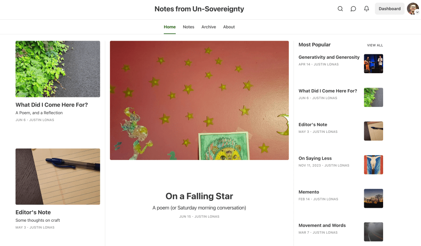The height and width of the screenshot is (246, 421).
Task: Select the Home tab
Action: pyautogui.click(x=170, y=27)
